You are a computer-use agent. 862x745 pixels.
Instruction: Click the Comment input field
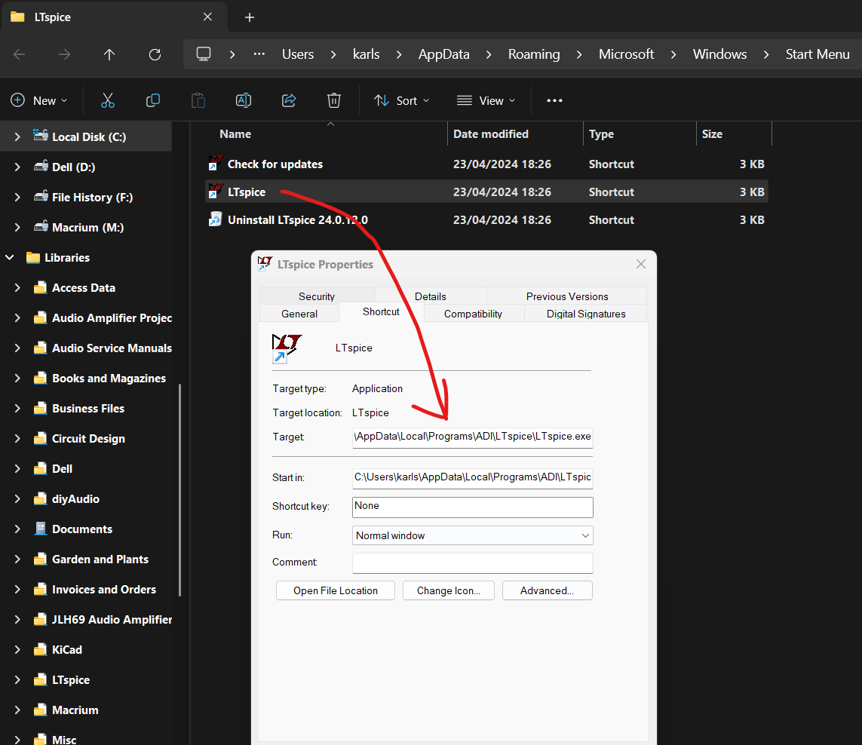point(472,563)
